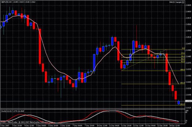Click the 2.0650 price scale label
The height and width of the screenshot is (127, 192).
188,12
